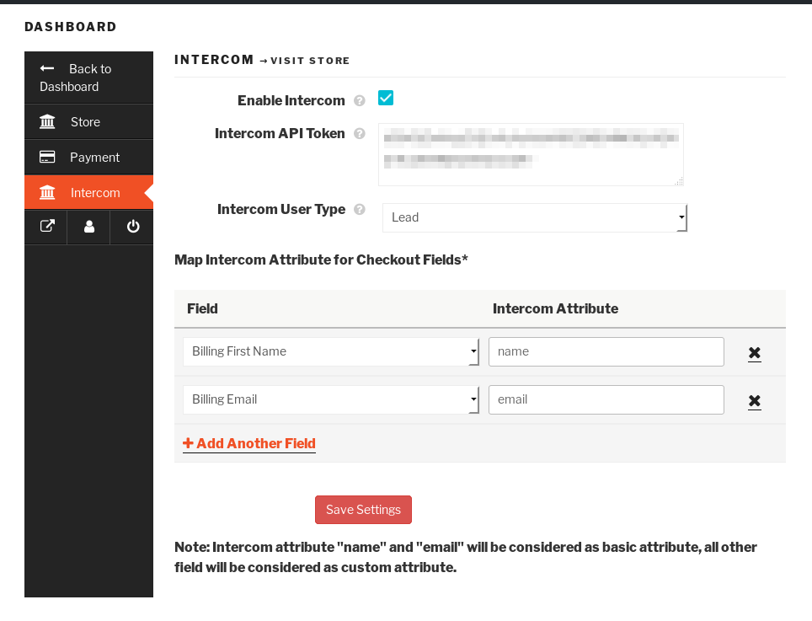The height and width of the screenshot is (621, 812).
Task: Open the Payment sidebar menu item
Action: tap(88, 157)
